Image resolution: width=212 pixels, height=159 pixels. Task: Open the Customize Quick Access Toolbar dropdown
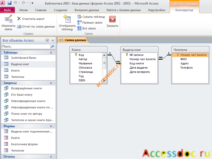click(32, 3)
